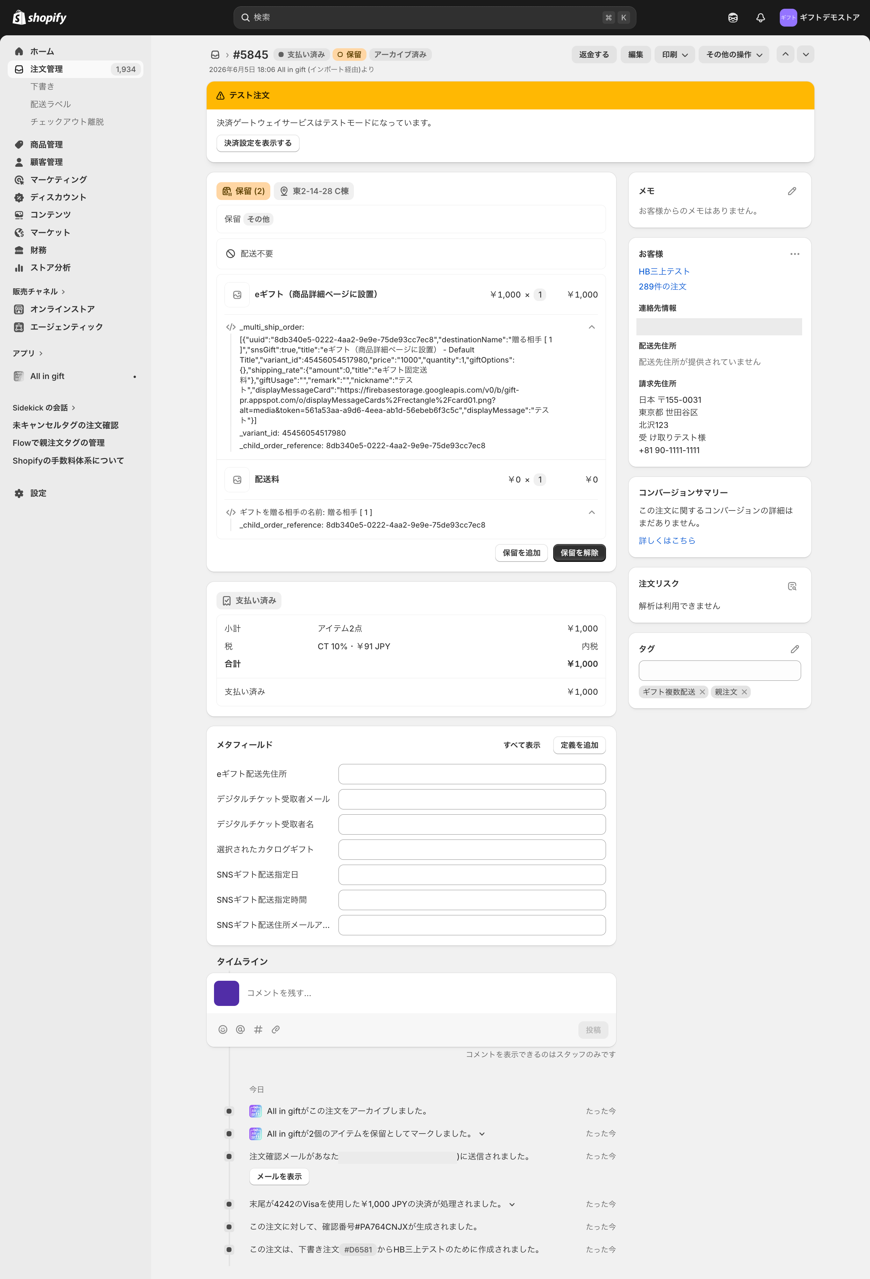Screen dimensions: 870x1279
Task: Go to the next order with down arrow
Action: 806,54
